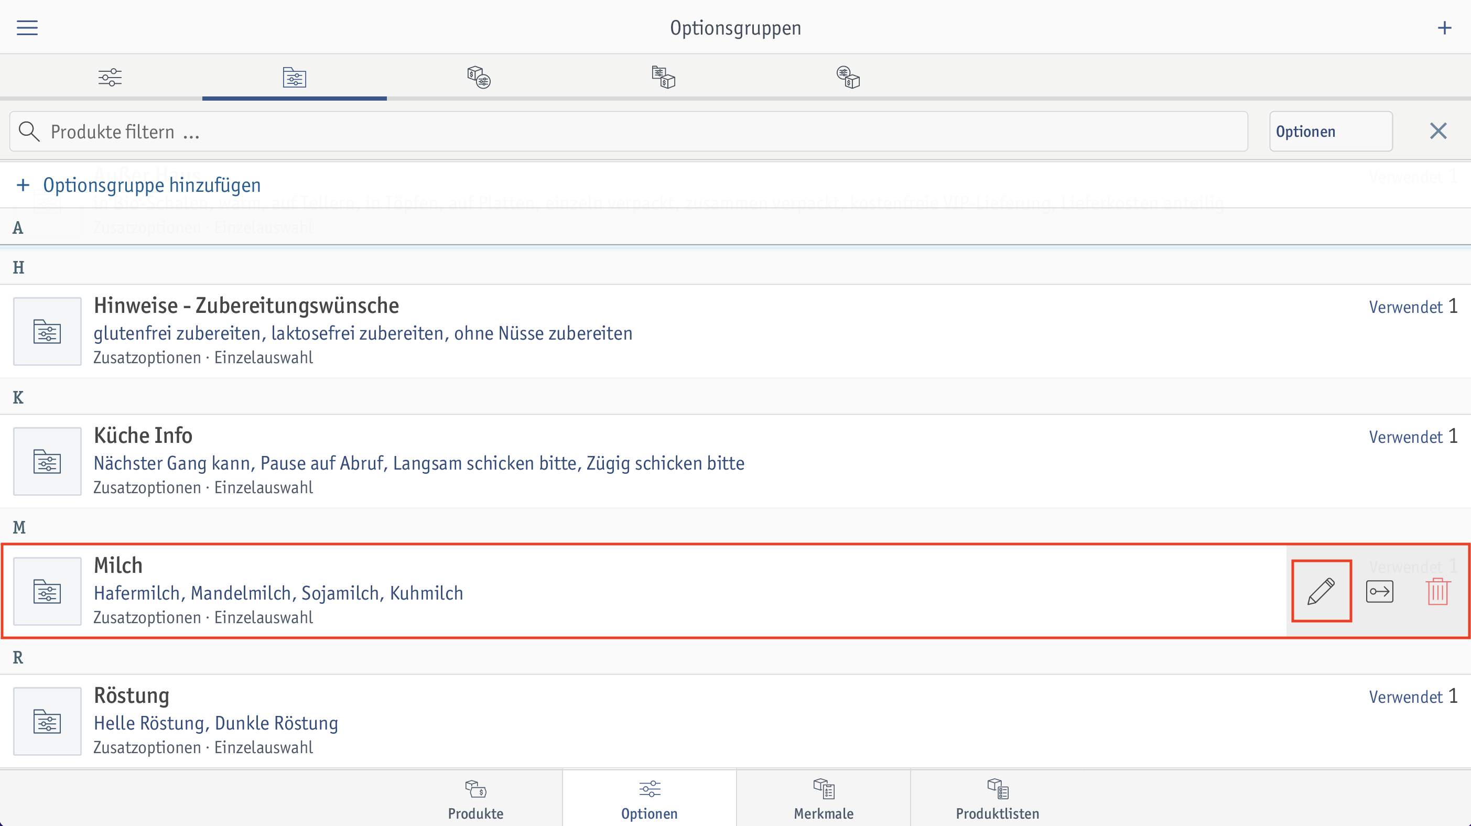Open the fifth tab with sliders and cube icon
Image resolution: width=1471 pixels, height=826 pixels.
[848, 77]
